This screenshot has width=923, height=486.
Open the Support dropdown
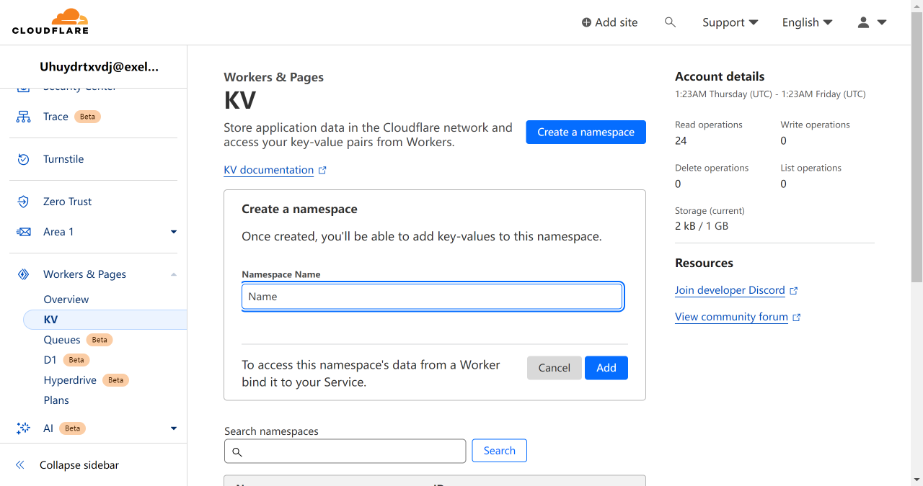(x=730, y=22)
